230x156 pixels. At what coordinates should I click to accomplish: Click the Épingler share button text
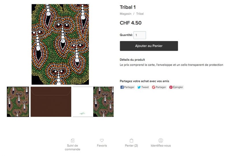point(178,87)
